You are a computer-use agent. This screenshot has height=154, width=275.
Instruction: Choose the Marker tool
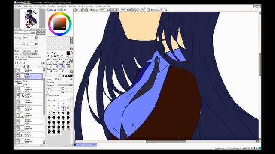coord(50,66)
